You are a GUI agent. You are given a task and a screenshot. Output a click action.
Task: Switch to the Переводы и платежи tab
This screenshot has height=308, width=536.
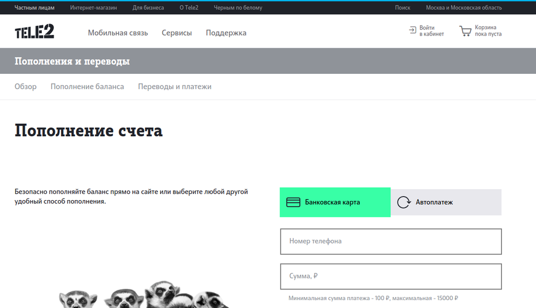click(x=175, y=86)
